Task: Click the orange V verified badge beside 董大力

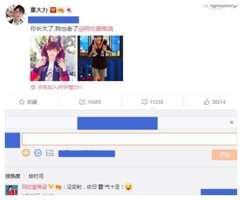Action: (53, 10)
